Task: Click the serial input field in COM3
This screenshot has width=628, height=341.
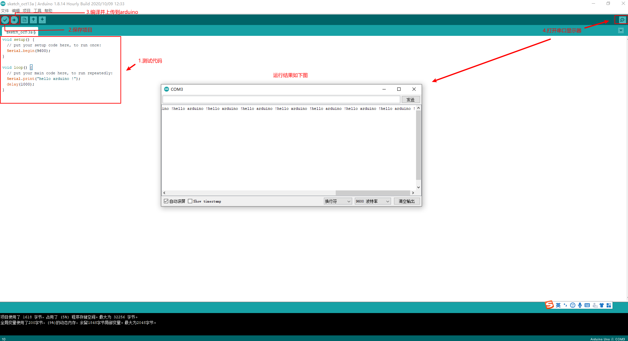Action: (x=281, y=100)
